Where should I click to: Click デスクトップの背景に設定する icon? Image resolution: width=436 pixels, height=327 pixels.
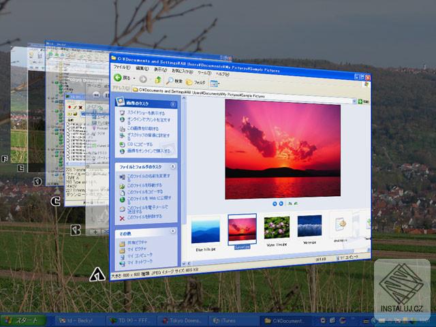click(x=122, y=136)
